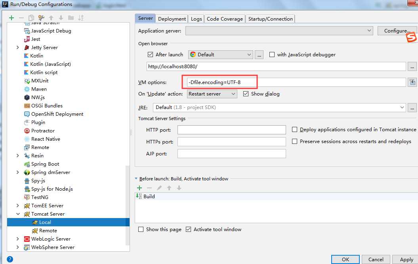Expand the Spring dmServer node
418x264 pixels.
tap(17, 172)
